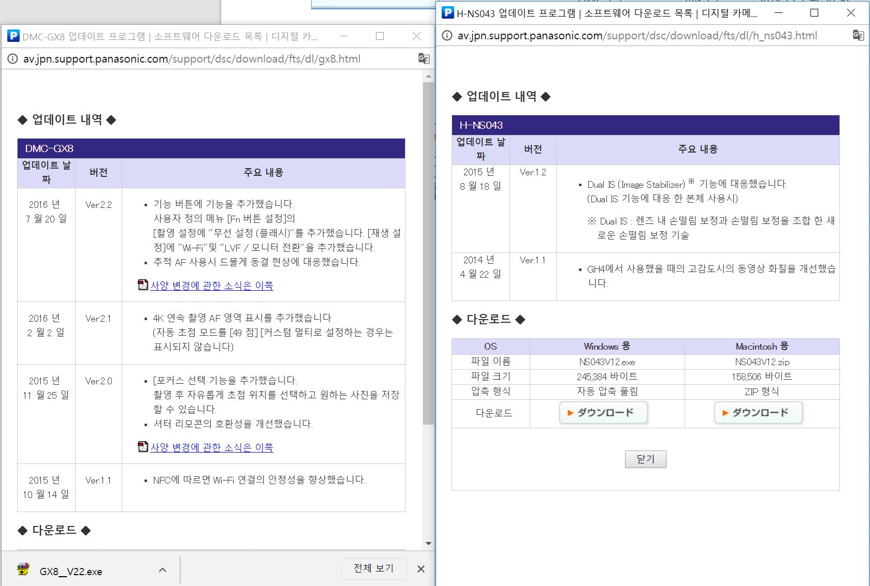The height and width of the screenshot is (586, 870).
Task: Open downloaded GX8__V22.exe file
Action: pos(70,571)
